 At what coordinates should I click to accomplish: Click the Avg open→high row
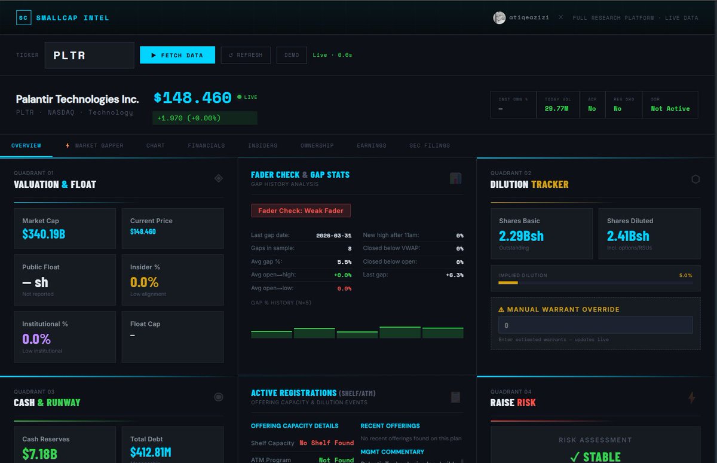click(x=301, y=275)
